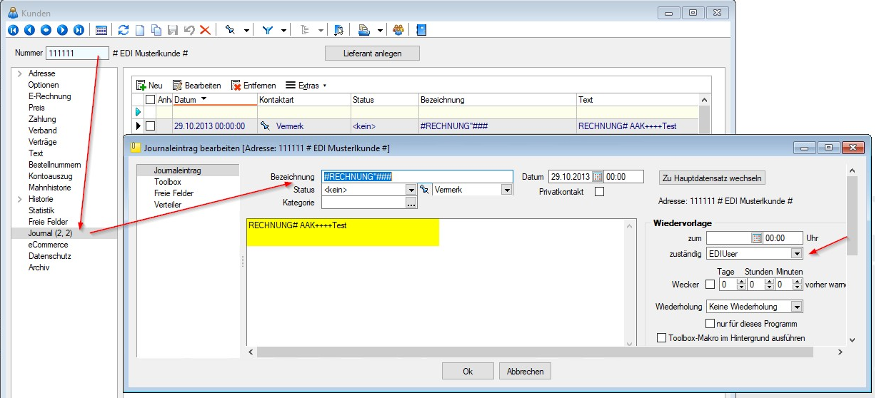The width and height of the screenshot is (879, 398).
Task: Check 'Toolbox-Makro im Hintergrund ausführen'
Action: (x=661, y=337)
